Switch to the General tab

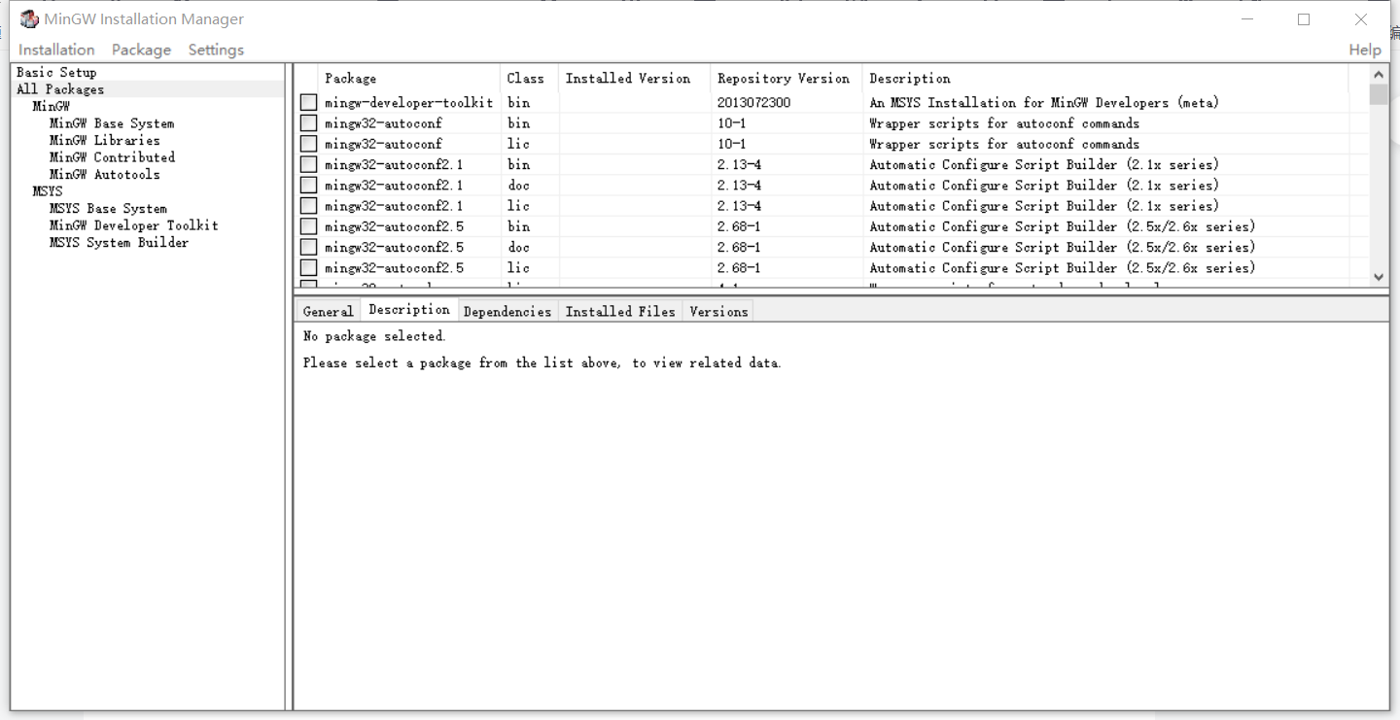[x=328, y=310]
